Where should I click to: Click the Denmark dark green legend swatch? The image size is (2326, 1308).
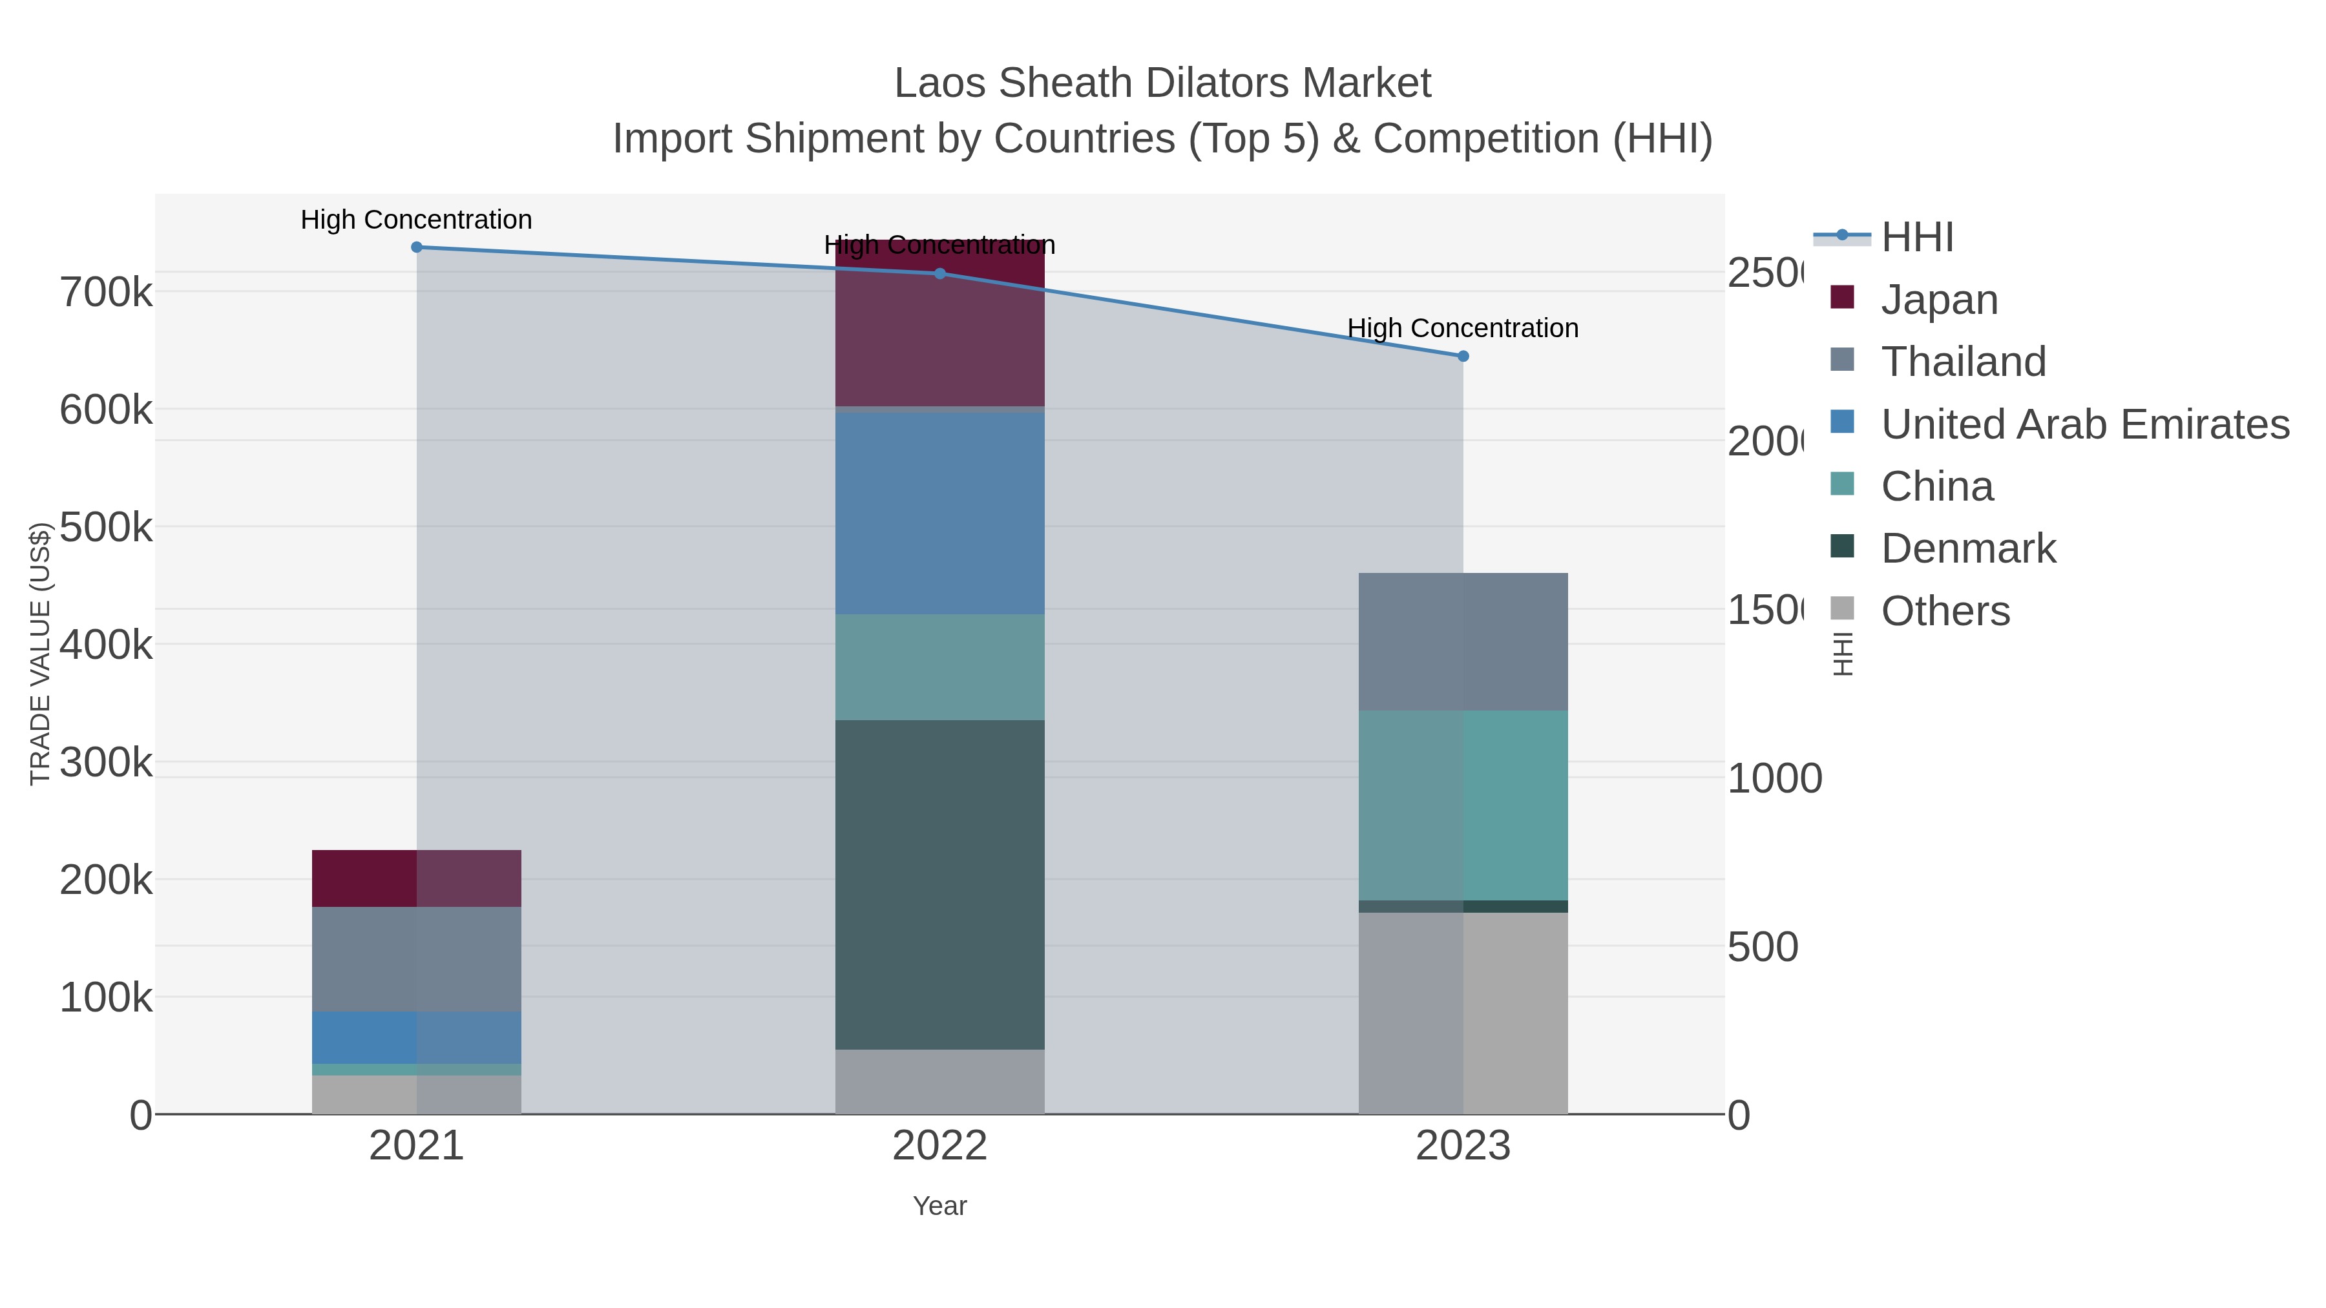click(x=1842, y=545)
